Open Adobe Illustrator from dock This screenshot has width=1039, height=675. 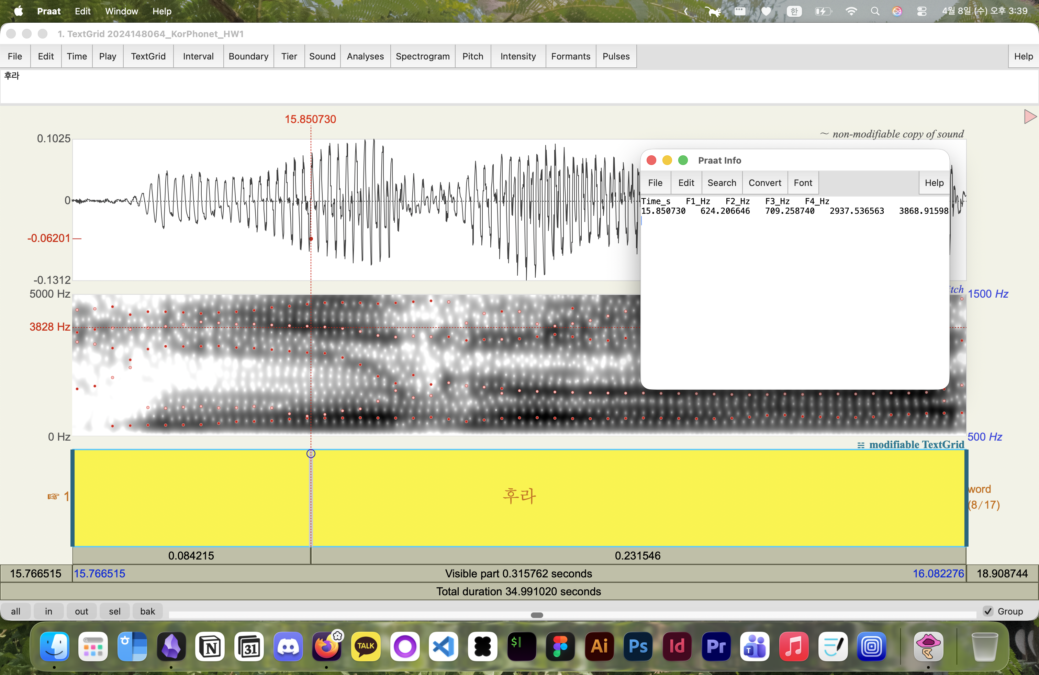pos(599,646)
